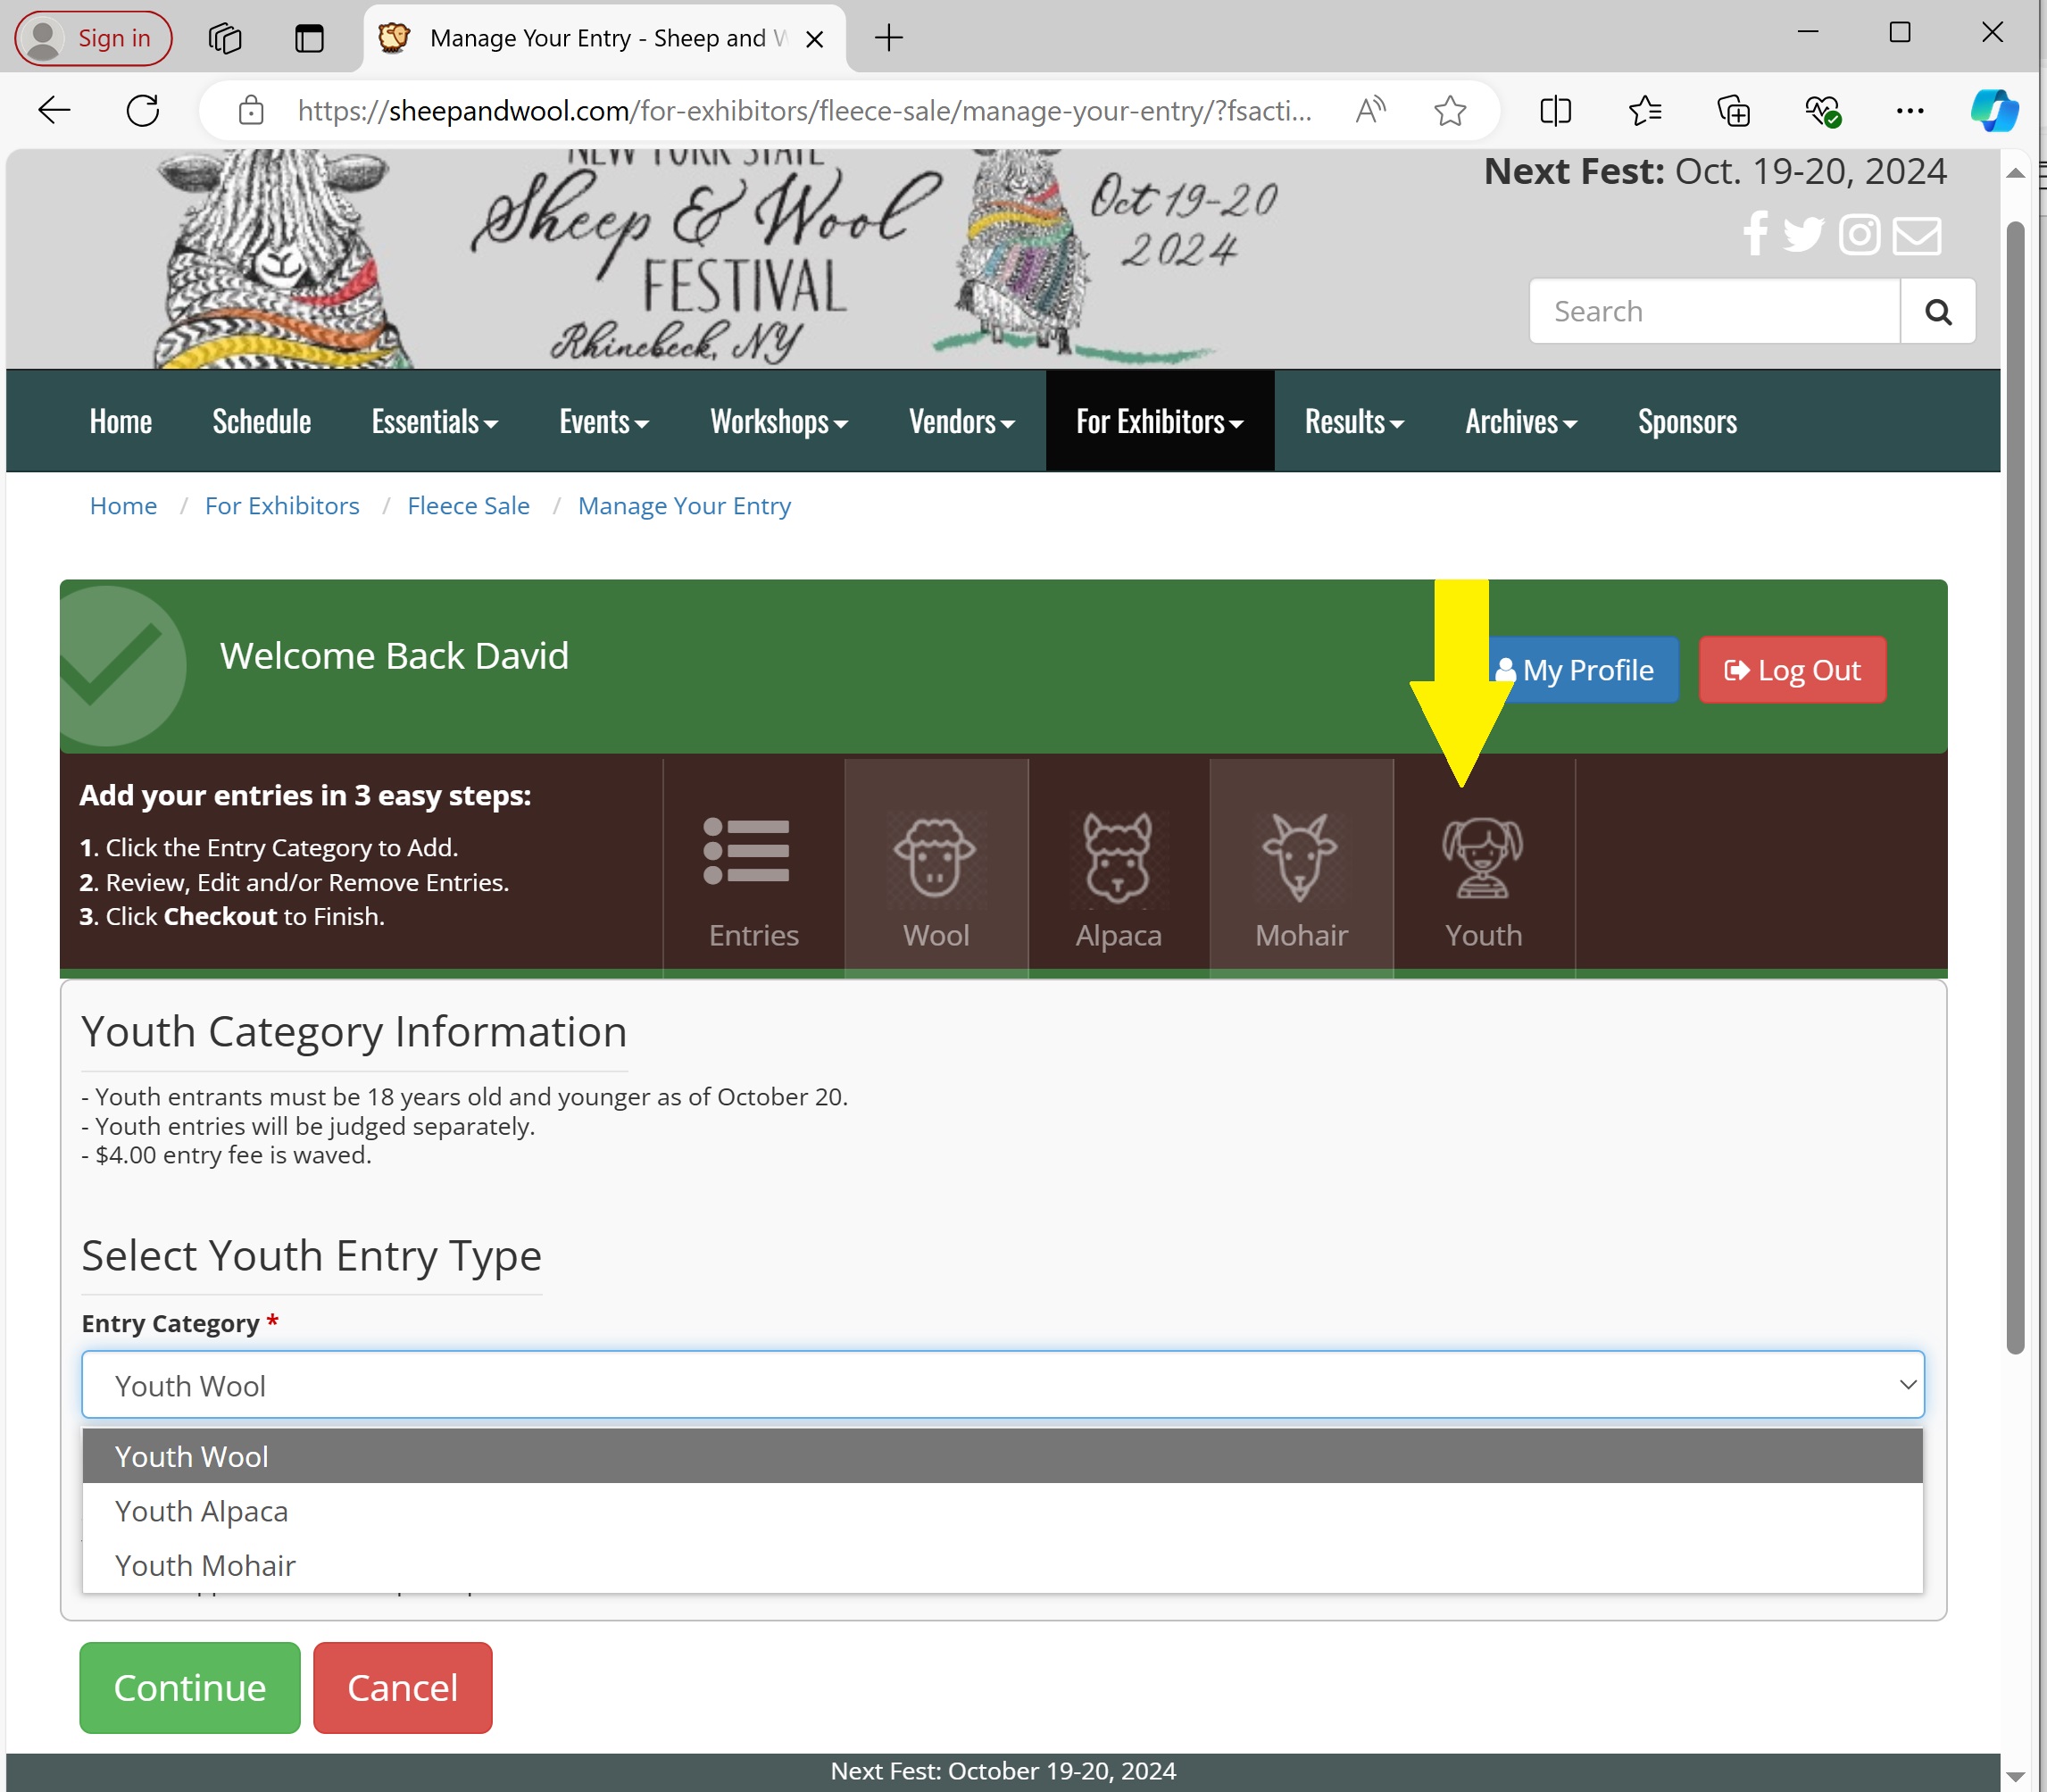The image size is (2047, 1792).
Task: Click the scrollbar down arrow
Action: pyautogui.click(x=2016, y=1776)
